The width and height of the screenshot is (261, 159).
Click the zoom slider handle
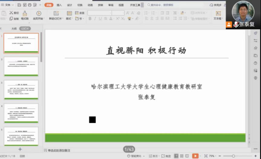click(233, 156)
